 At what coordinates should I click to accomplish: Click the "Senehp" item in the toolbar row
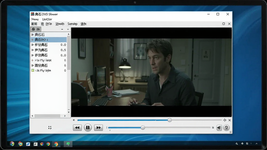tap(72, 24)
